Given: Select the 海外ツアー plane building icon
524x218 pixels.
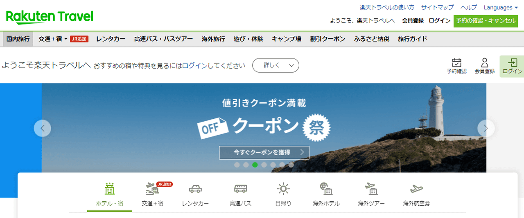Looking at the screenshot, I should (371, 189).
